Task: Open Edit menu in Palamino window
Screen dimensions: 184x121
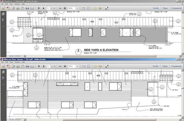Action: point(7,4)
